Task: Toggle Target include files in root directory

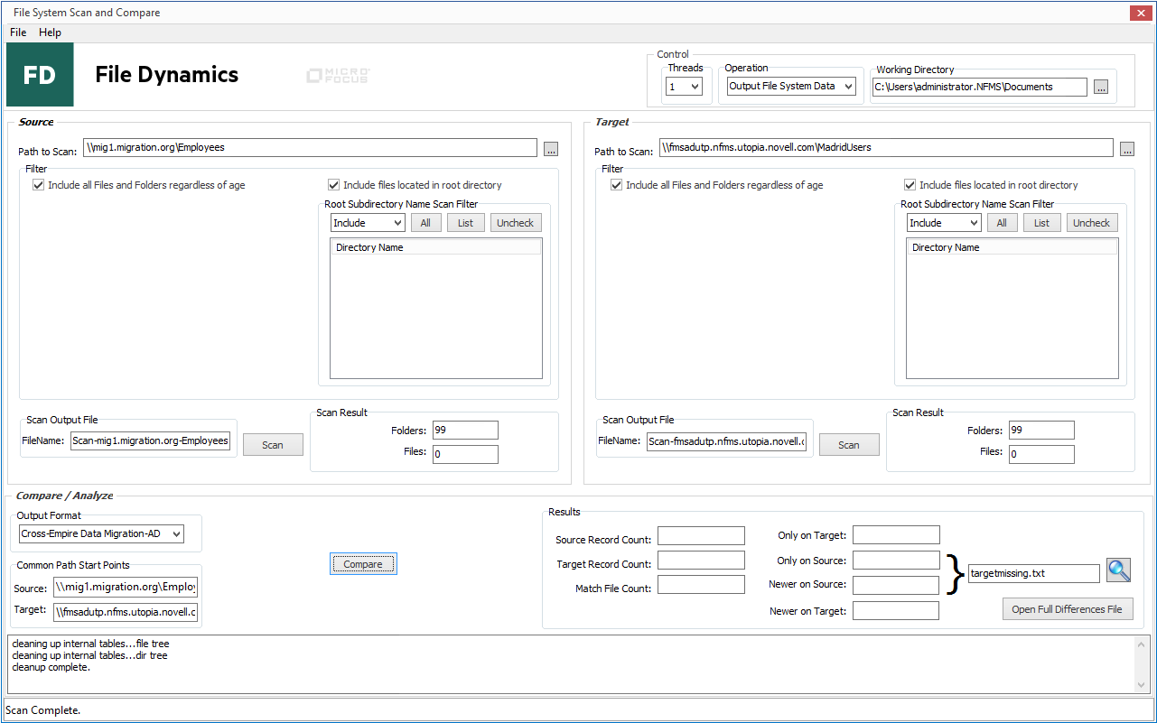Action: tap(911, 185)
